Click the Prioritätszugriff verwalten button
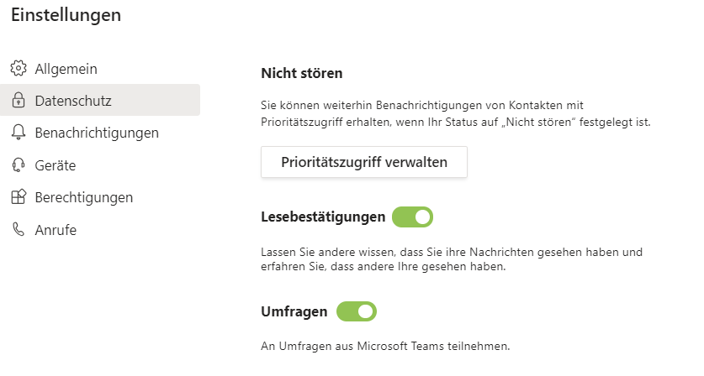The height and width of the screenshot is (376, 704). point(364,162)
